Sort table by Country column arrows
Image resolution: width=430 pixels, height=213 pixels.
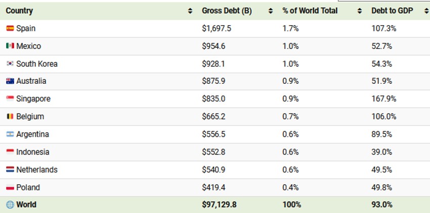pyautogui.click(x=190, y=11)
